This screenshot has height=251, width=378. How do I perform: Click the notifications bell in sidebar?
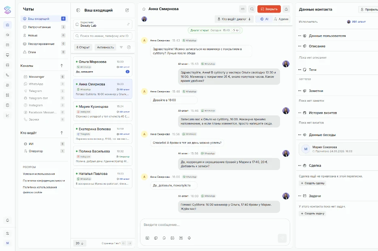coord(7,220)
